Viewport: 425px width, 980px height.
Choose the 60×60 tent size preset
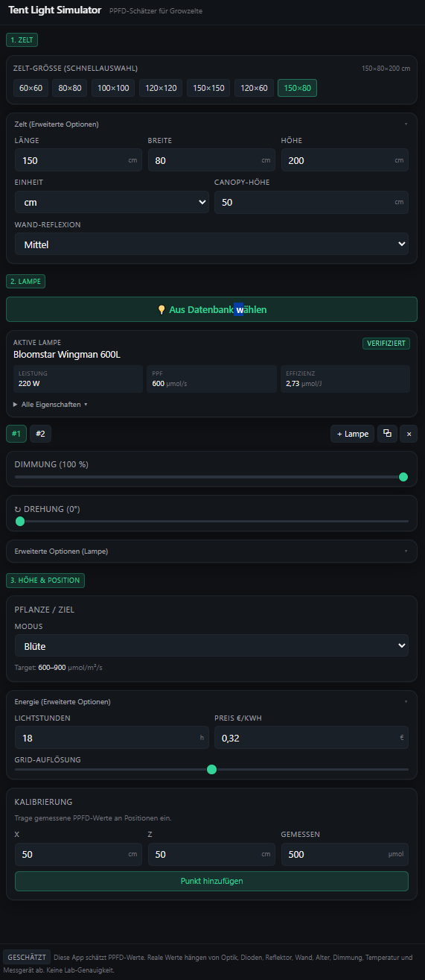[x=31, y=88]
